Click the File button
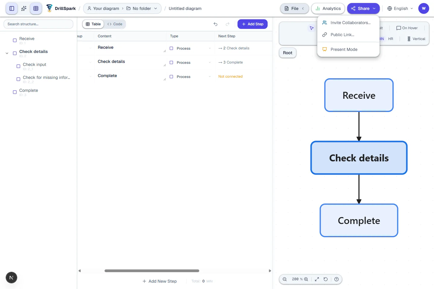The width and height of the screenshot is (434, 289). tap(294, 8)
